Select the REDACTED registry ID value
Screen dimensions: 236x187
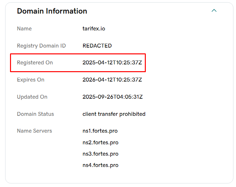point(97,46)
